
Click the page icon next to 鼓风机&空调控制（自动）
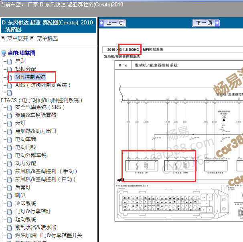click(x=10, y=180)
